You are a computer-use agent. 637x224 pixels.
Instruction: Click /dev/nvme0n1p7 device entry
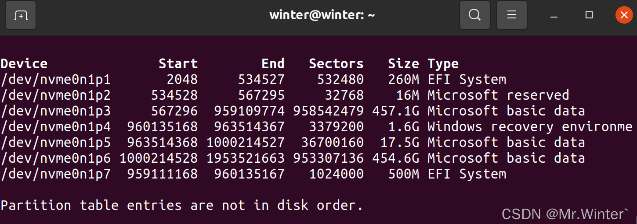click(55, 174)
